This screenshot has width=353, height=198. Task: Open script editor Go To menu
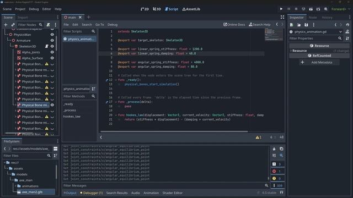(x=99, y=24)
